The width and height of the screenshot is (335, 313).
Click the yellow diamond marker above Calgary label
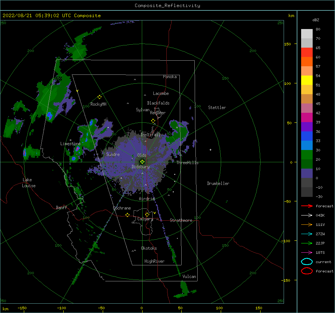147,214
